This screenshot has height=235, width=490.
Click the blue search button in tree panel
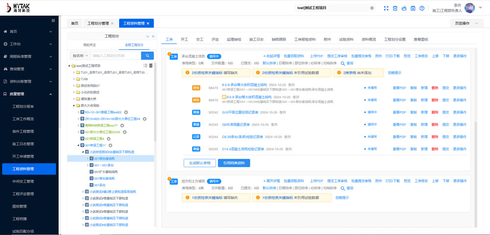point(147,56)
